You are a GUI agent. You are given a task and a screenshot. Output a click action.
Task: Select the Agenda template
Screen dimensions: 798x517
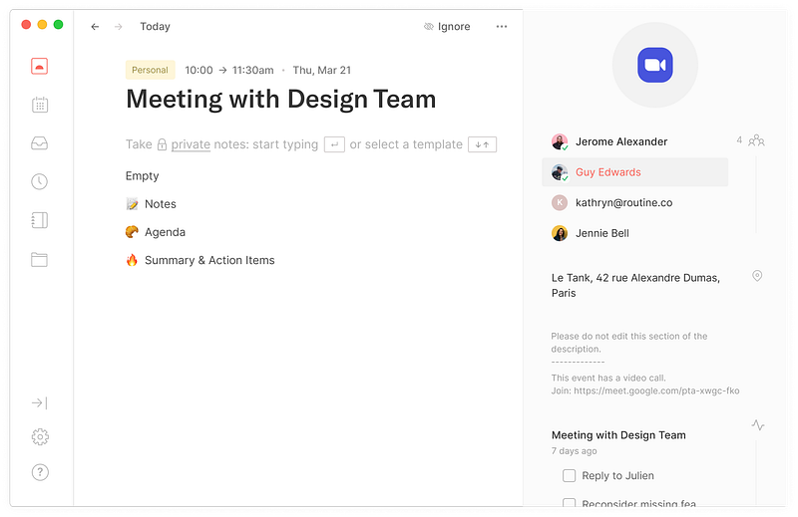[164, 232]
